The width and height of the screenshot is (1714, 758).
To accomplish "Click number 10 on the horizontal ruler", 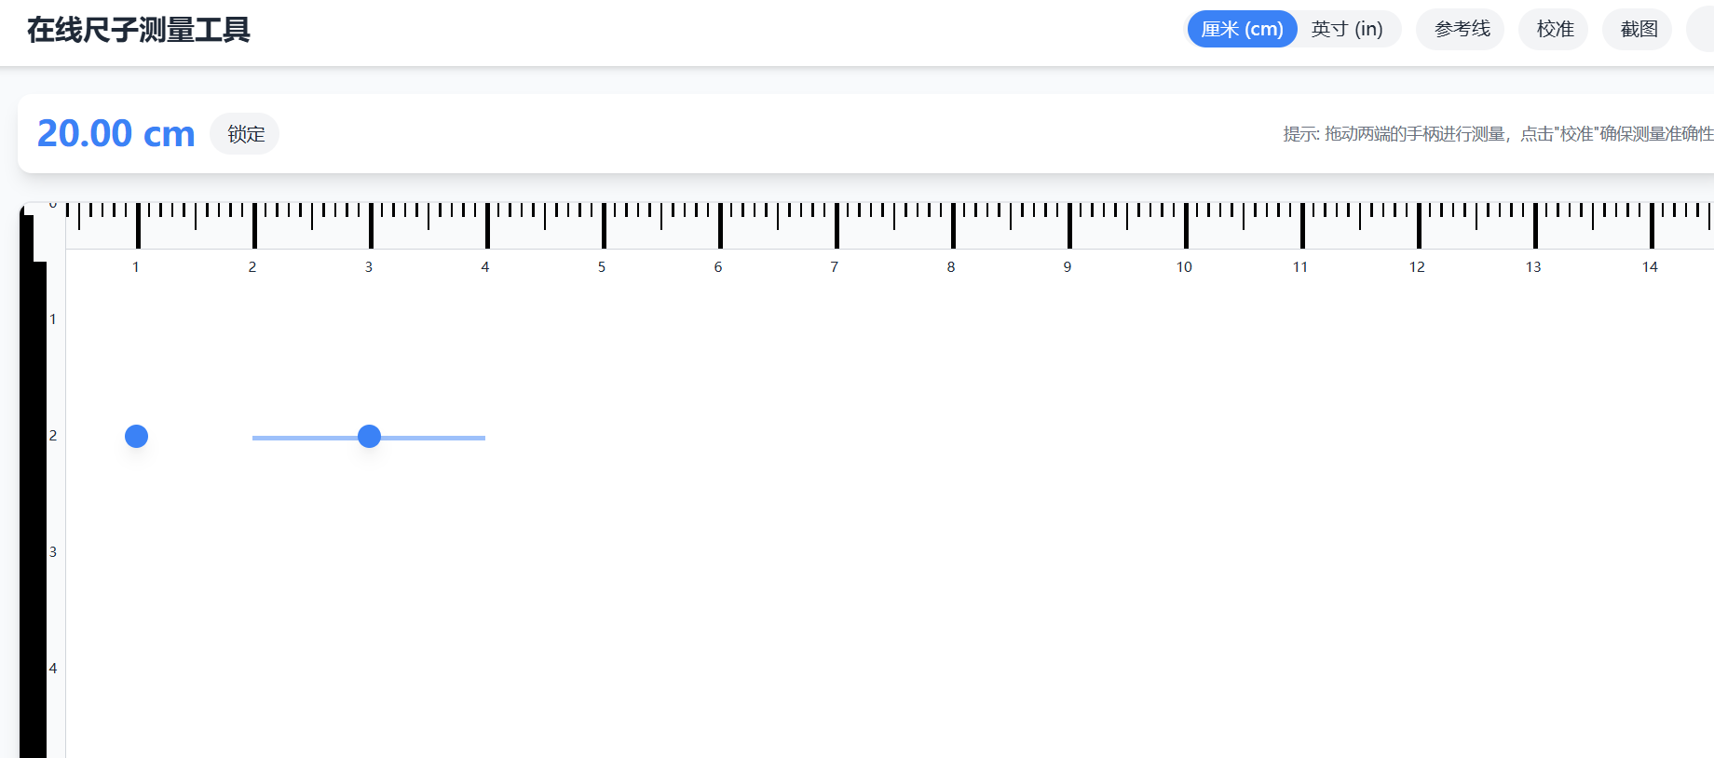I will pyautogui.click(x=1184, y=267).
